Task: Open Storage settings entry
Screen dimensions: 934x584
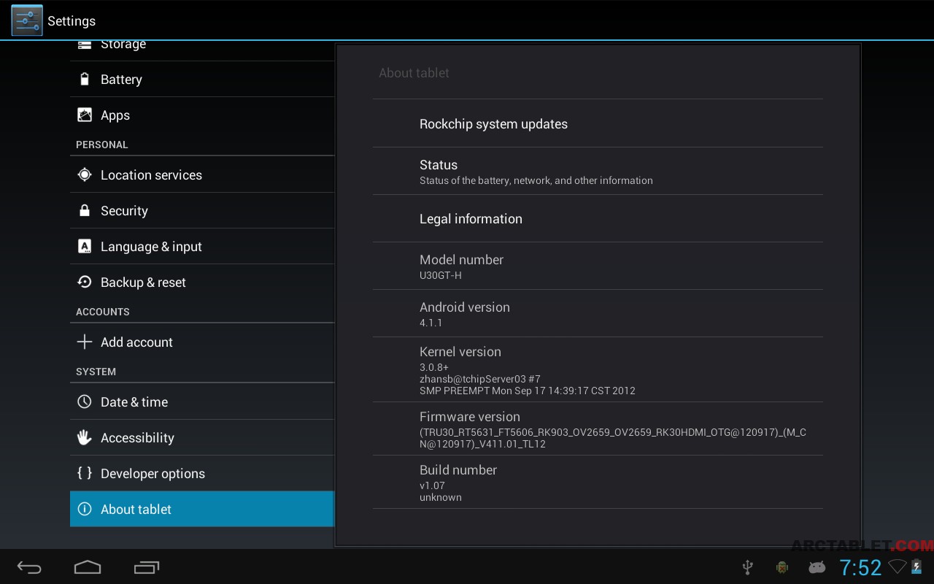Action: click(x=202, y=50)
